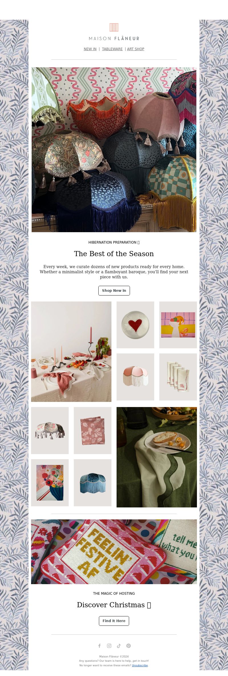Go to the ART SHOP menu link
Viewport: 228px width, 676px height.
click(x=136, y=49)
